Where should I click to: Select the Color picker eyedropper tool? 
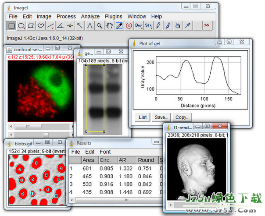[119, 26]
